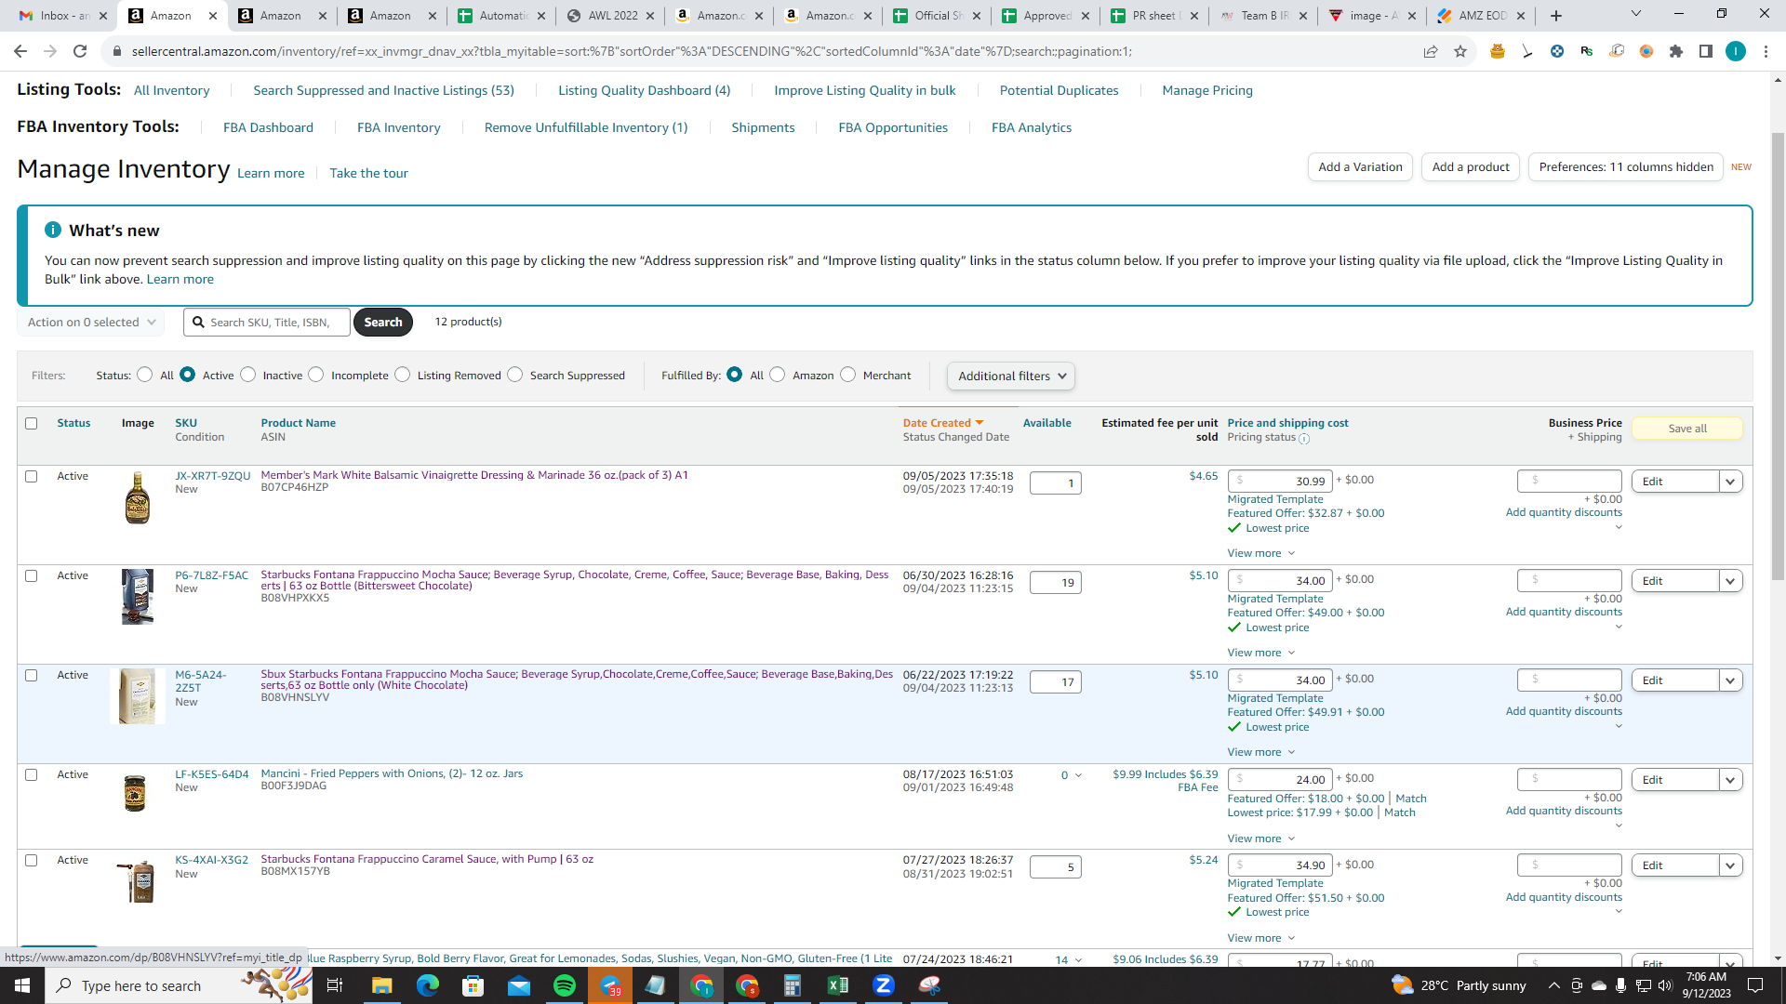
Task: Open the bear extension in Chrome toolbar
Action: [1498, 51]
